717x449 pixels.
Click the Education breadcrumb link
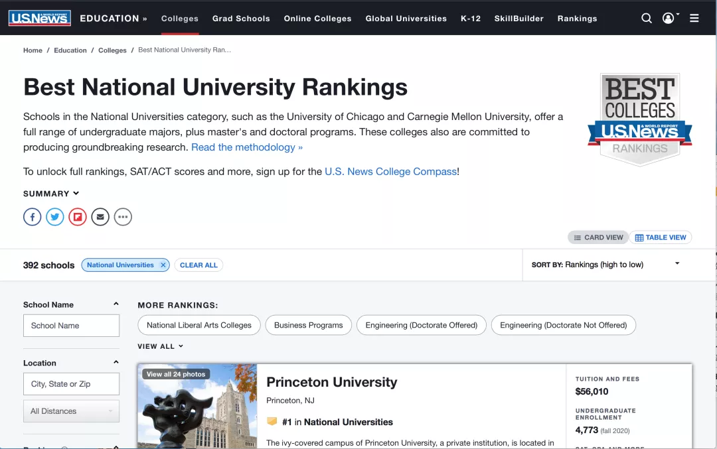(70, 50)
